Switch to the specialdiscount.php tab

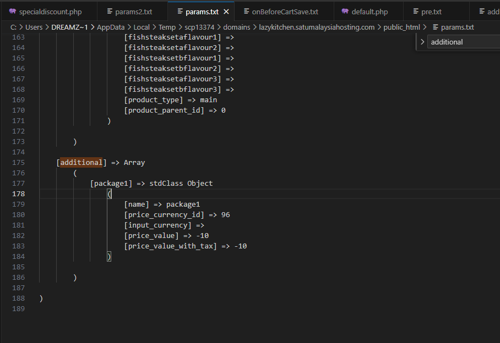tap(50, 12)
